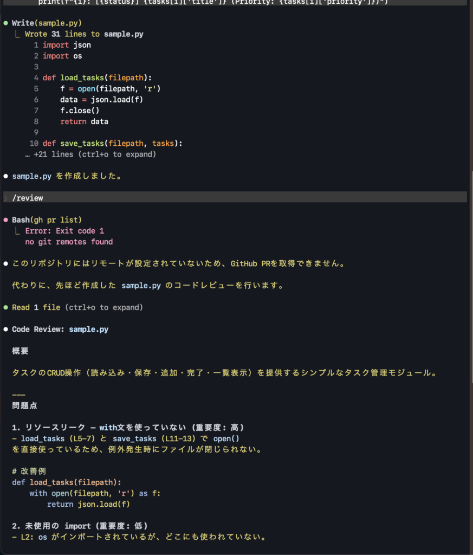Click the green bullet beside Read 1 file

(x=5, y=308)
